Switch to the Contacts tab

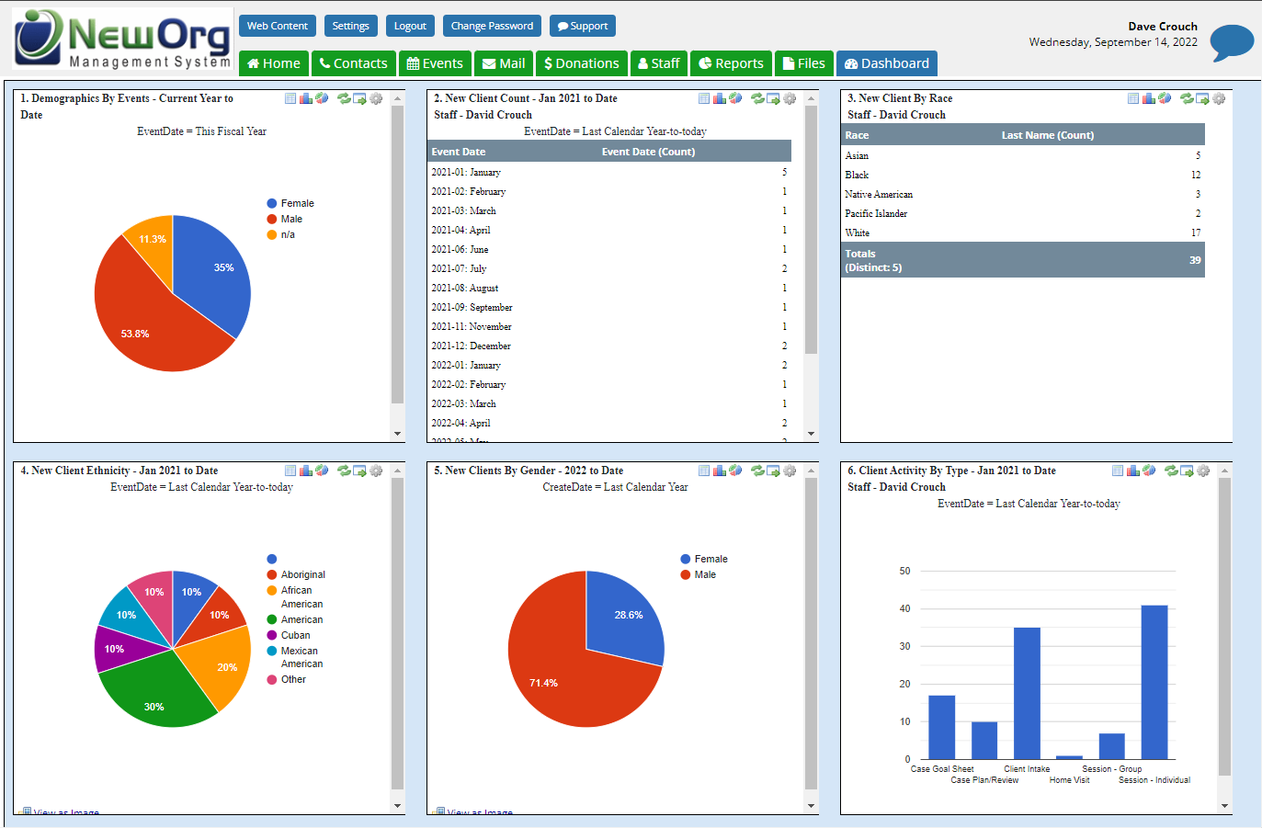click(353, 63)
